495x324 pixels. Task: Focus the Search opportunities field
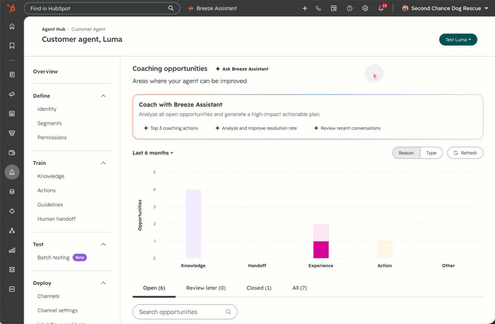(185, 312)
